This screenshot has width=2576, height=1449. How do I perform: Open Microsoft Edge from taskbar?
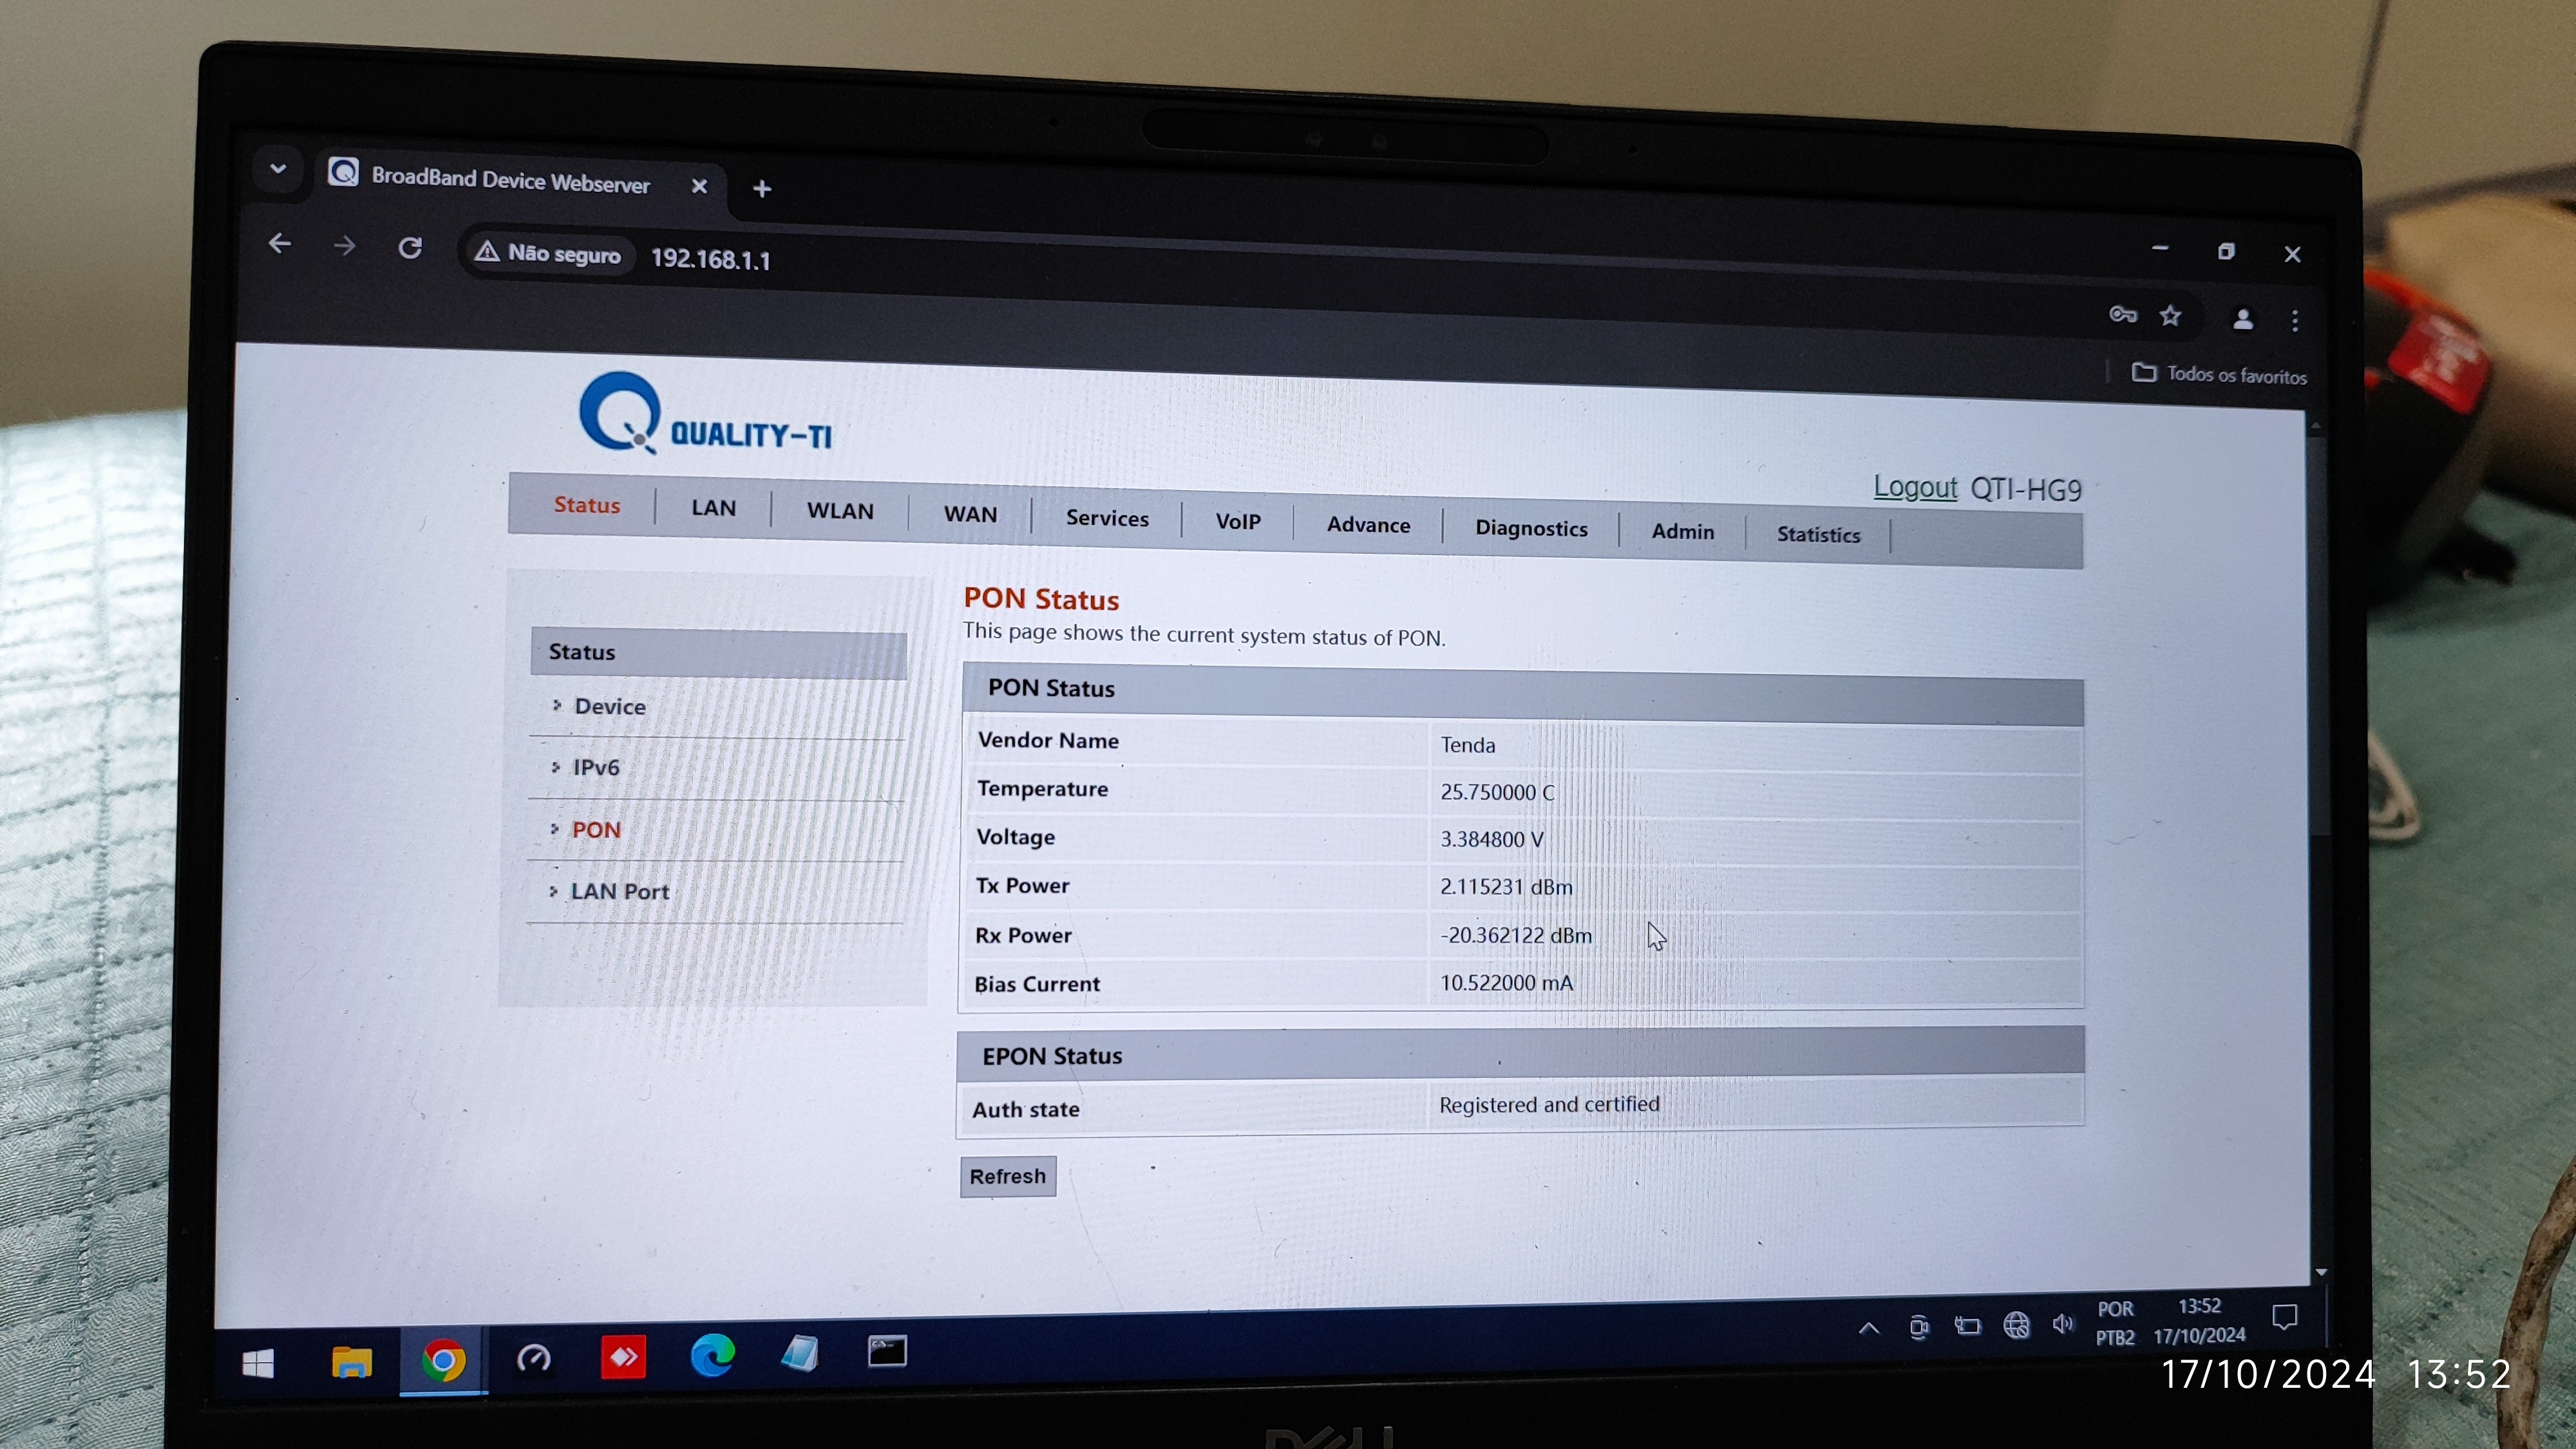pyautogui.click(x=712, y=1355)
